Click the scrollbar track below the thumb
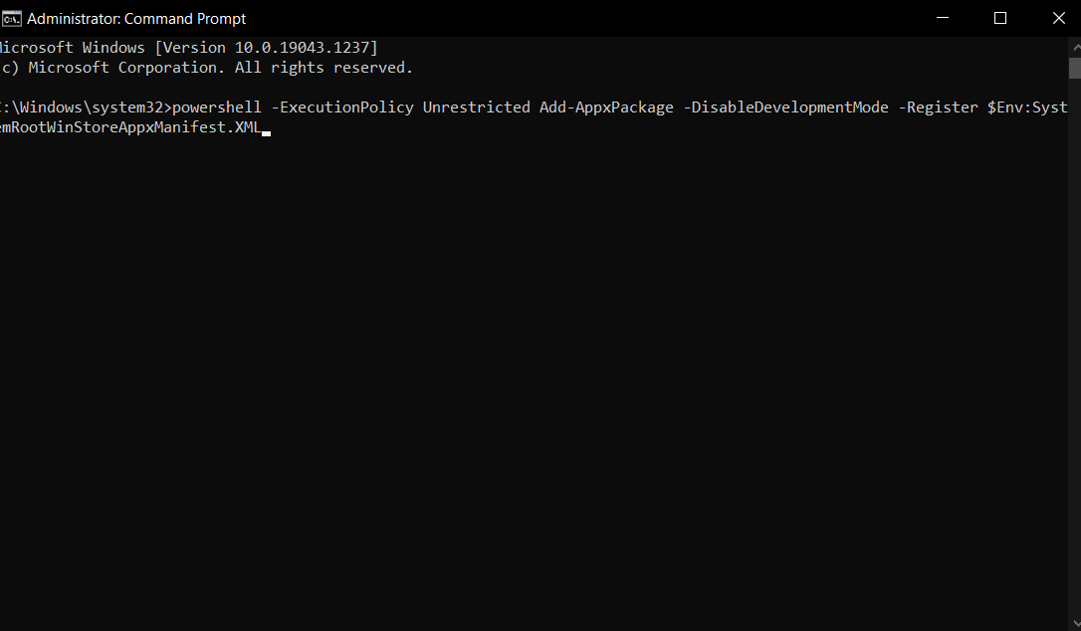 1075,344
